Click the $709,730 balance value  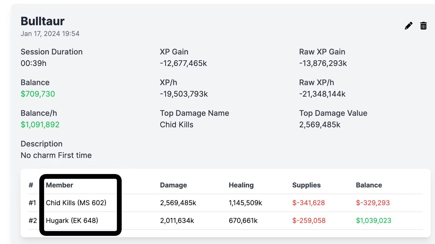point(38,94)
